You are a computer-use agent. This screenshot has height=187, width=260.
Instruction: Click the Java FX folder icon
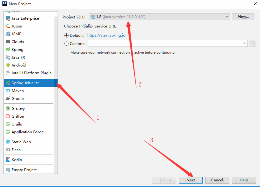click(8, 57)
